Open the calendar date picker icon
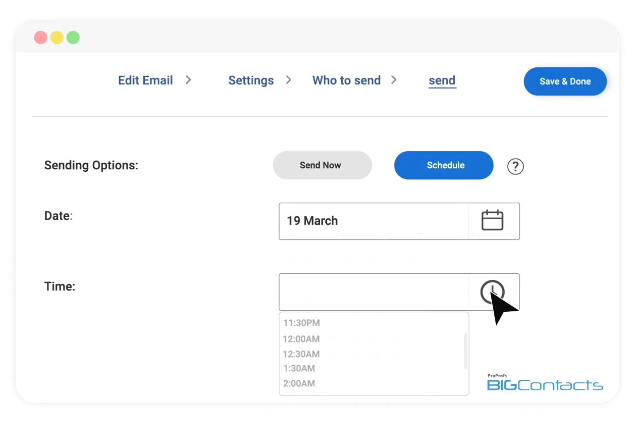The width and height of the screenshot is (633, 422). coord(492,220)
